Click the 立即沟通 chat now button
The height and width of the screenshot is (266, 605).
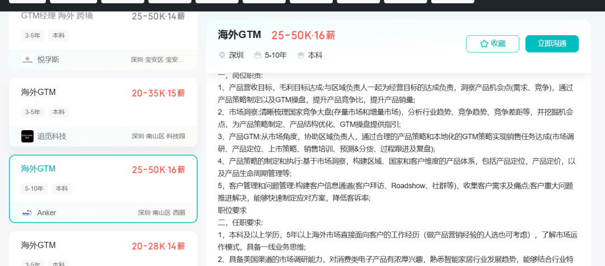coord(552,44)
